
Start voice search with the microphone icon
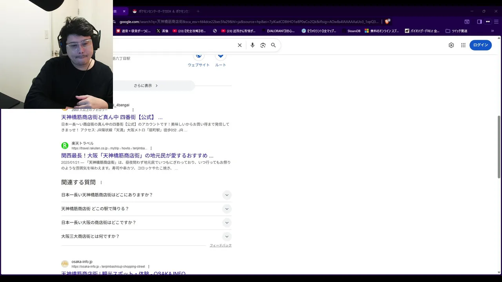tap(252, 45)
